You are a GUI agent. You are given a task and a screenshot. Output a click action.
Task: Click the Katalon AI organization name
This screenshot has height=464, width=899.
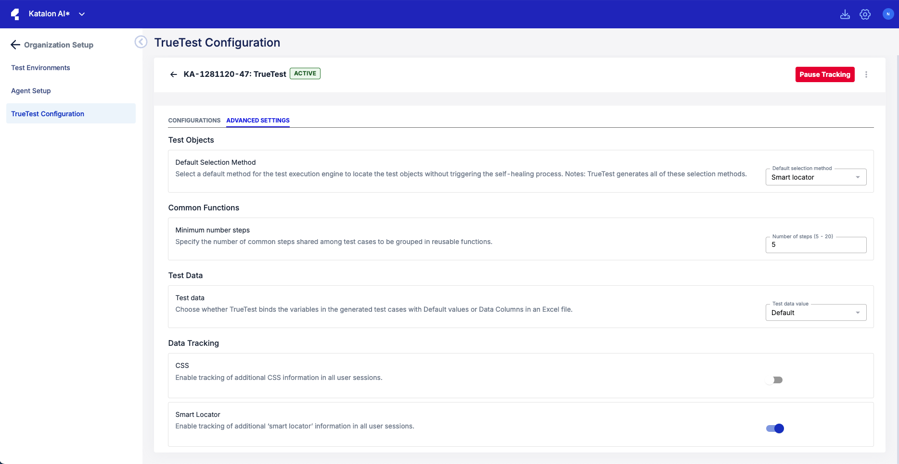pyautogui.click(x=49, y=14)
